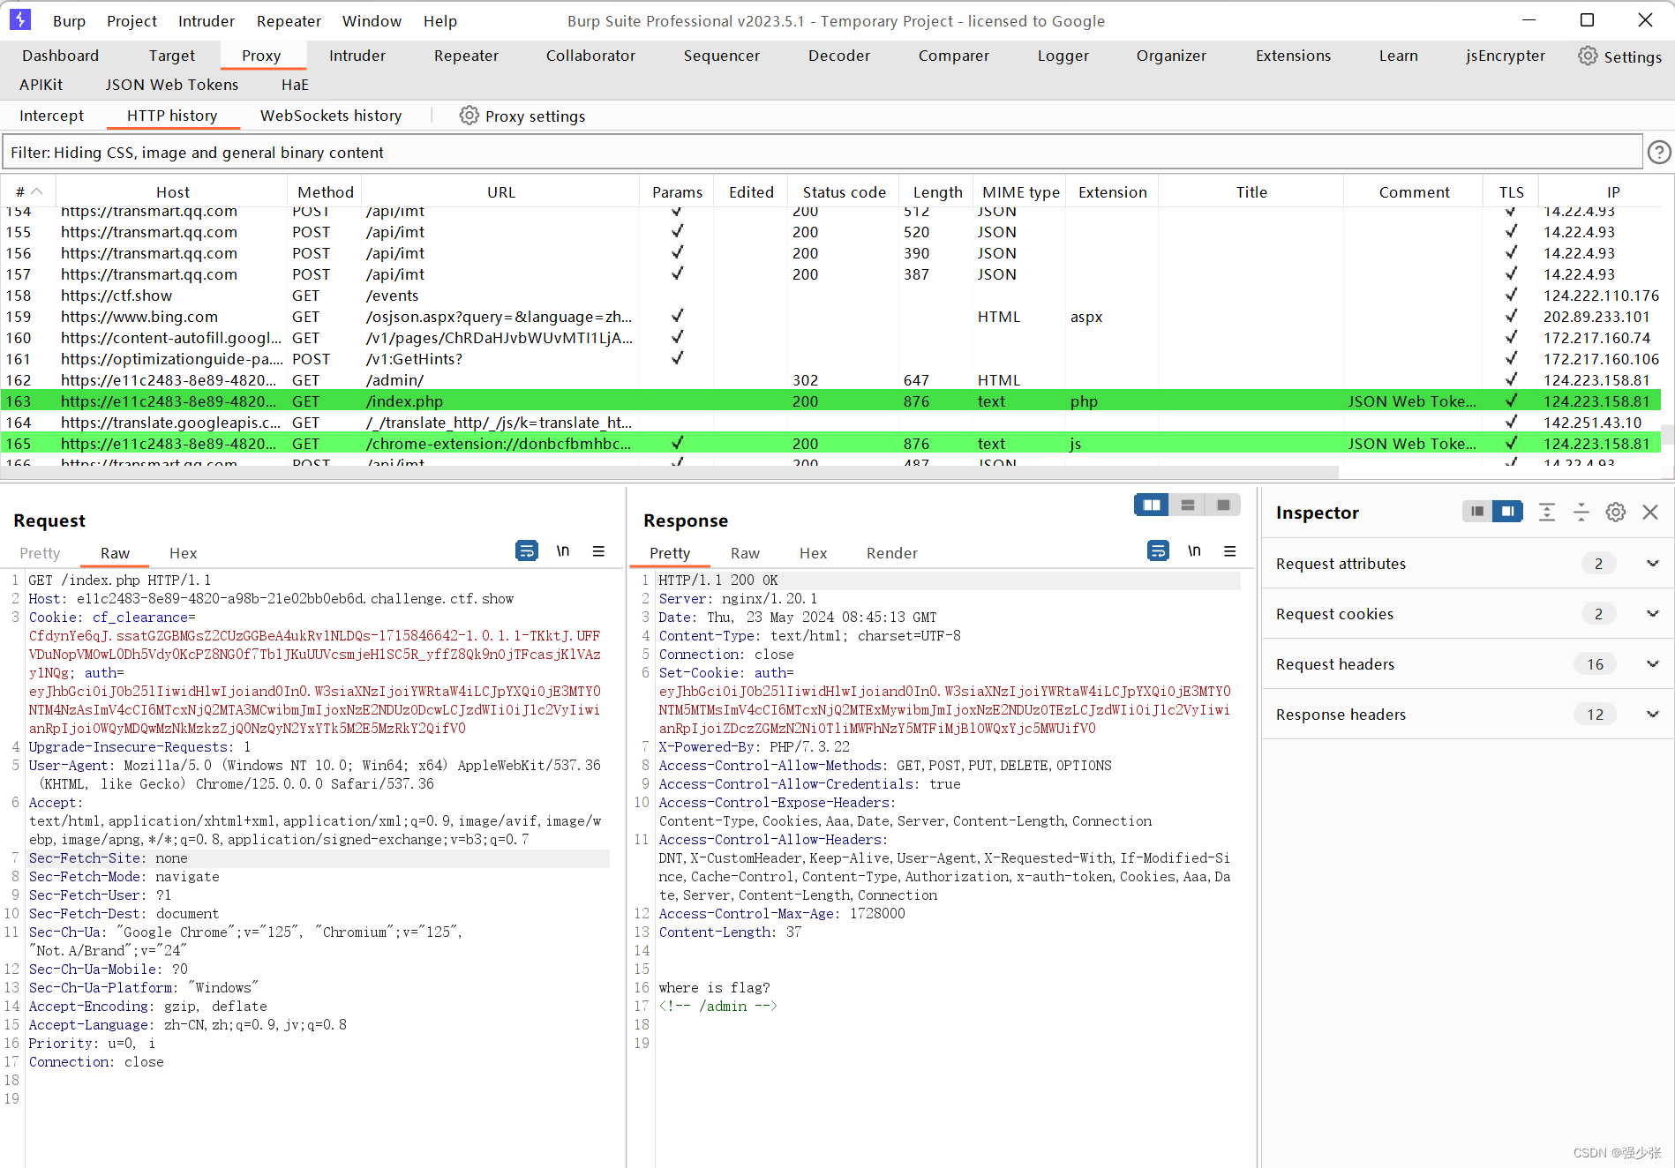Dock Inspector panel to the right
1675x1168 pixels.
1508,512
